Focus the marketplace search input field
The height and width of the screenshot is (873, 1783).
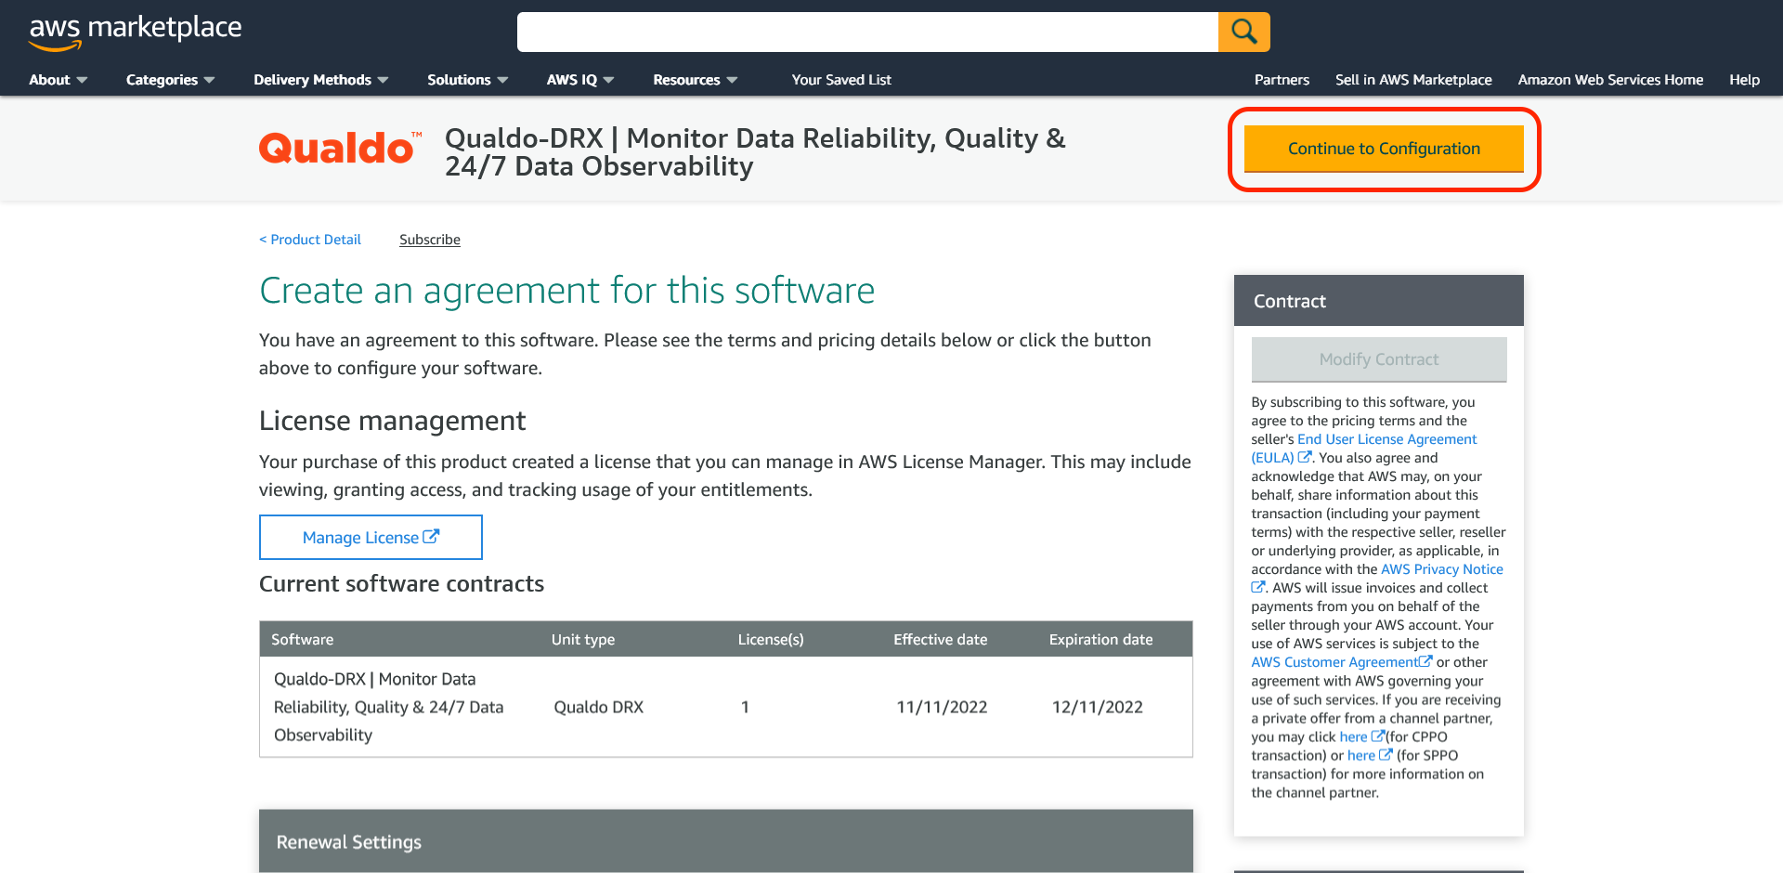[867, 32]
